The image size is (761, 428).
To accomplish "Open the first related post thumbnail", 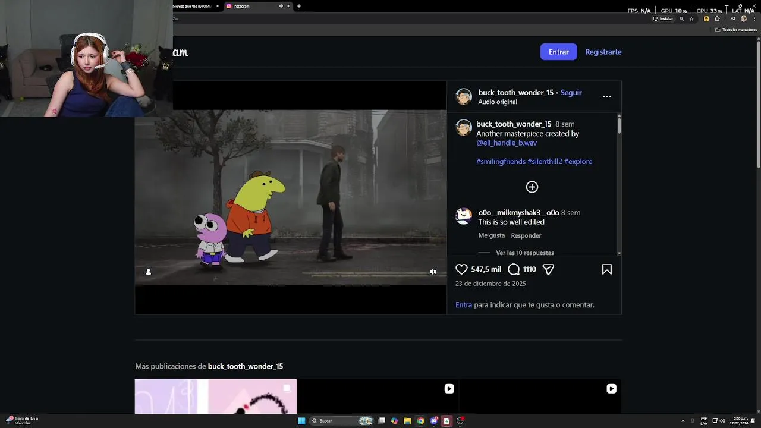I will click(x=216, y=396).
